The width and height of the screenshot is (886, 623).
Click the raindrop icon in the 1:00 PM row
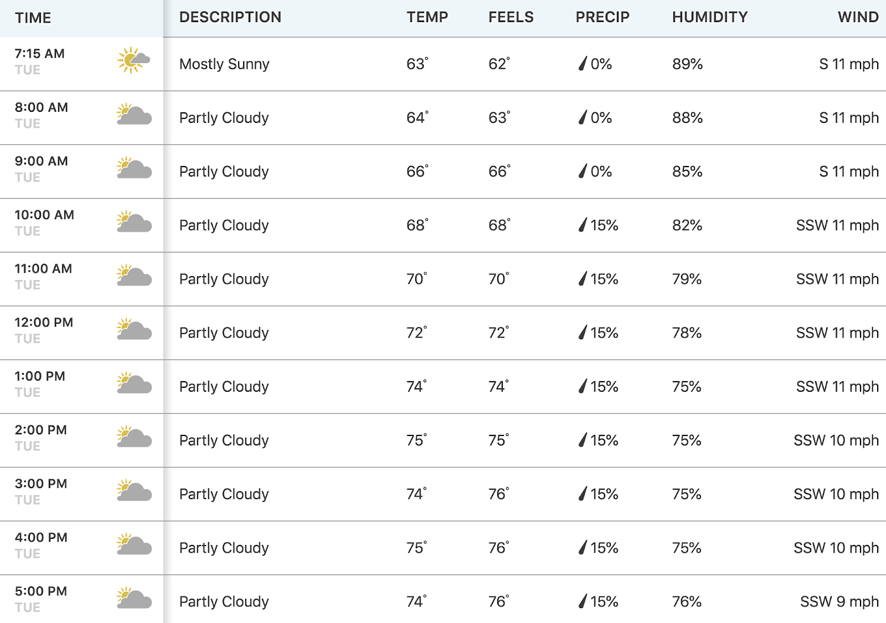tap(583, 386)
